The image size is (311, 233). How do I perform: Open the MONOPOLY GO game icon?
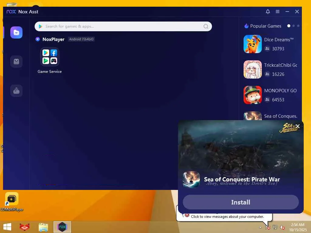[252, 95]
